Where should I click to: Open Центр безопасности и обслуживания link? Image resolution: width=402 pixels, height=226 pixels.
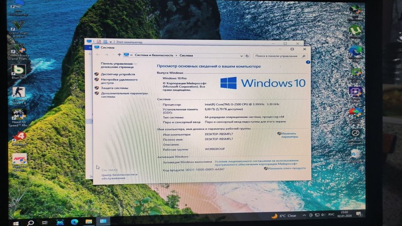click(x=119, y=176)
